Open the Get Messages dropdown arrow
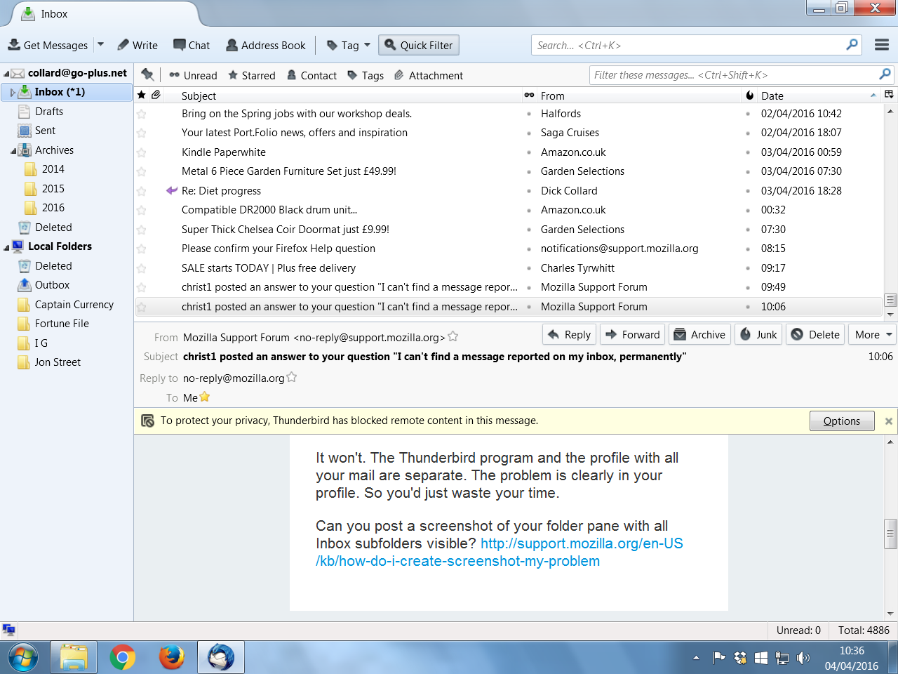The height and width of the screenshot is (674, 898). [x=100, y=45]
